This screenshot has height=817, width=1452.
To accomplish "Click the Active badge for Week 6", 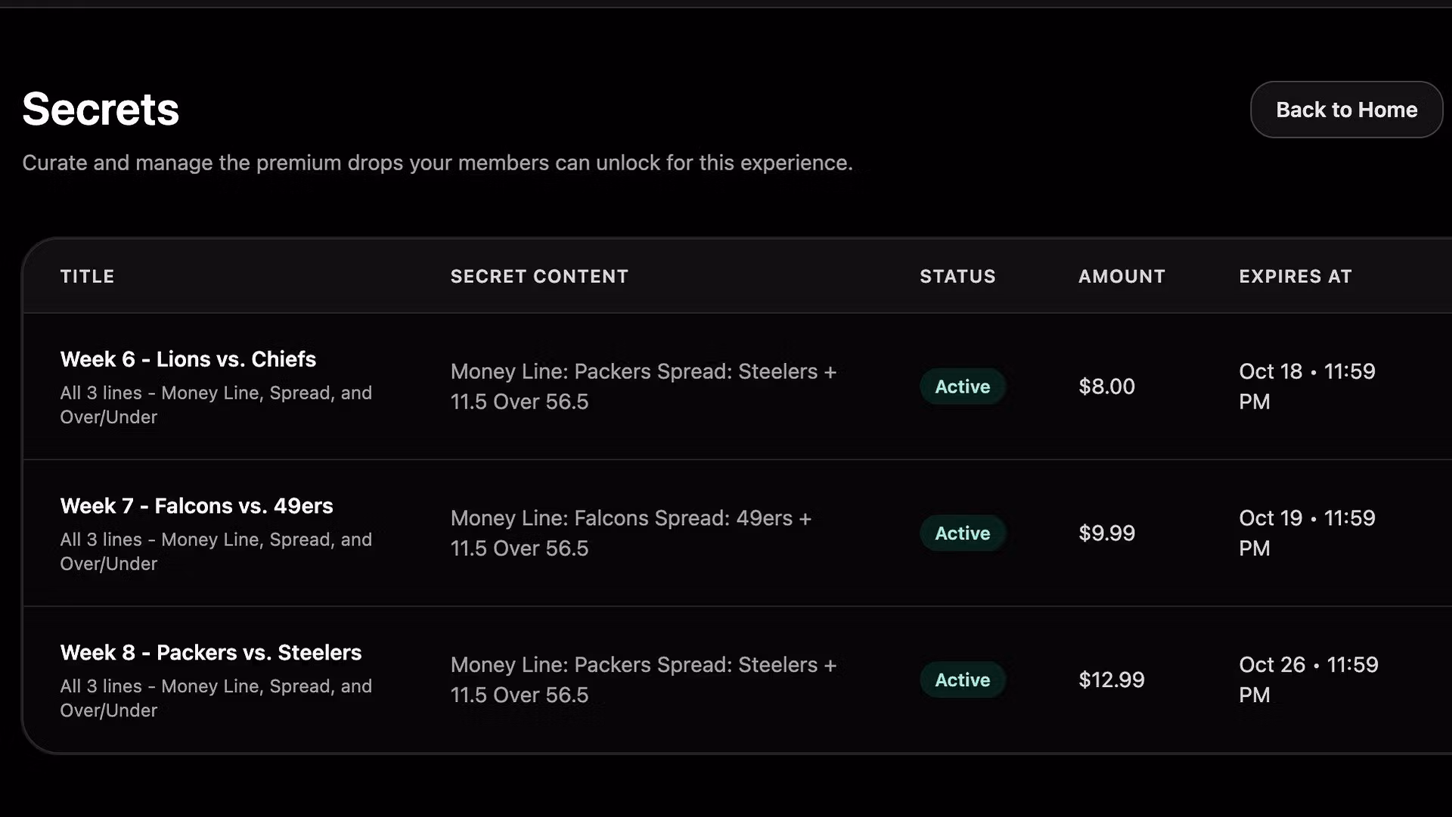I will pyautogui.click(x=962, y=387).
